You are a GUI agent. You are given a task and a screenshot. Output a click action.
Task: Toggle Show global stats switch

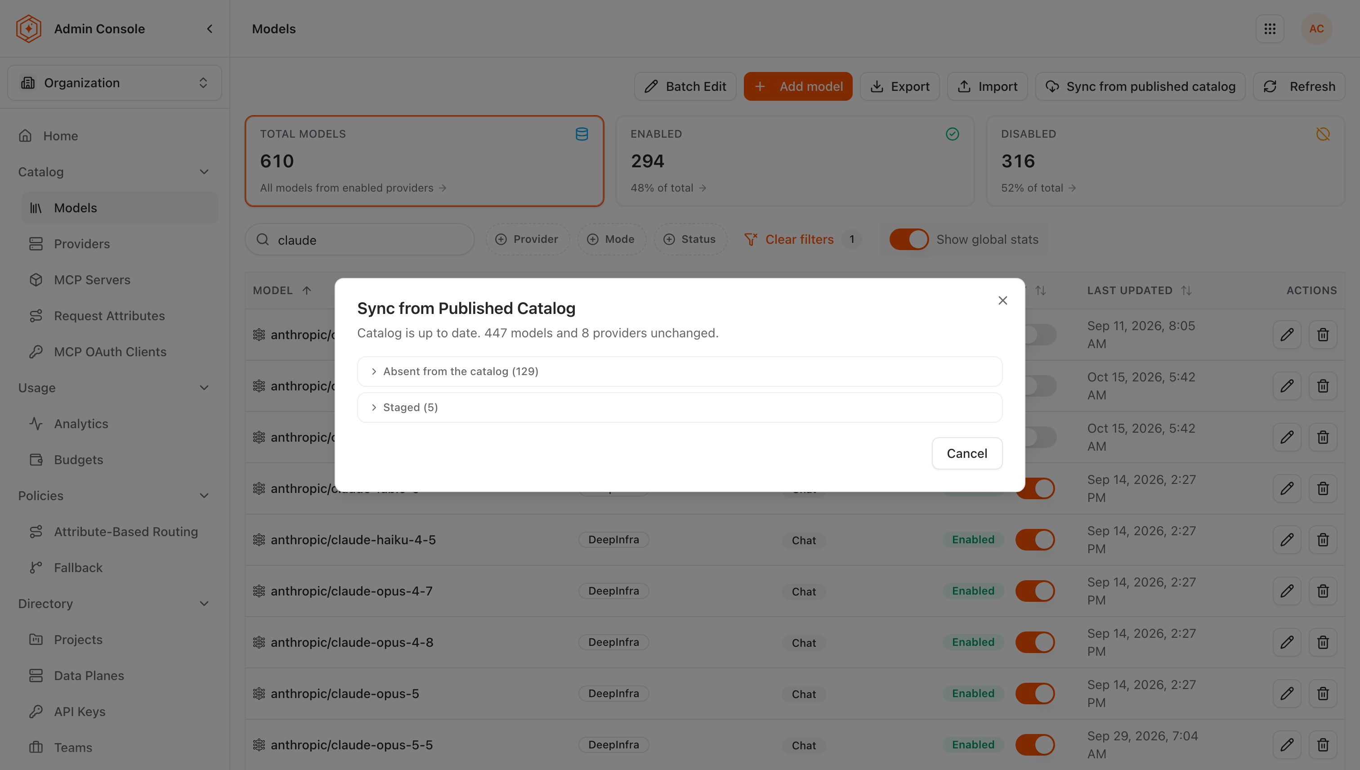(908, 239)
